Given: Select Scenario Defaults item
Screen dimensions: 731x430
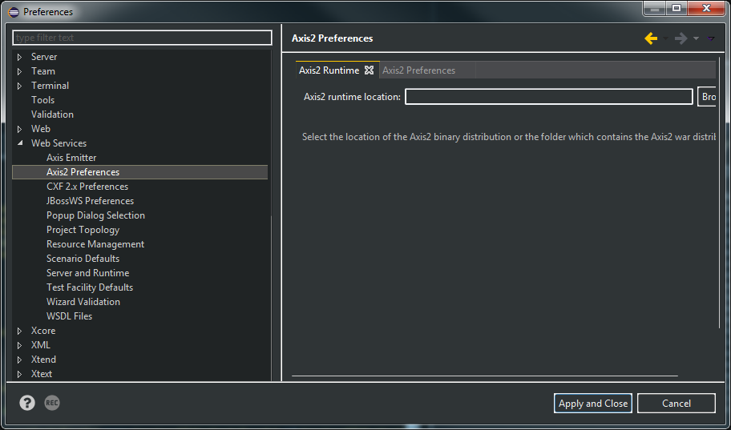Looking at the screenshot, I should [83, 259].
